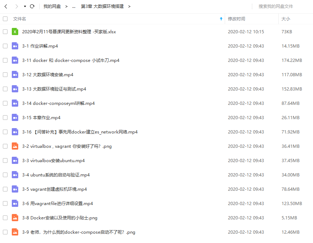Viewport: 313px width, 243px height.
Task: Open the navigation history dropdown arrow
Action: pos(25,6)
